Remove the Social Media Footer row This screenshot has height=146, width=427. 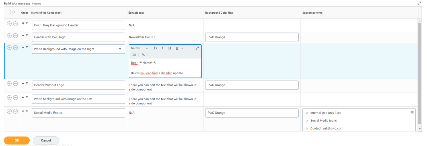coord(16,111)
